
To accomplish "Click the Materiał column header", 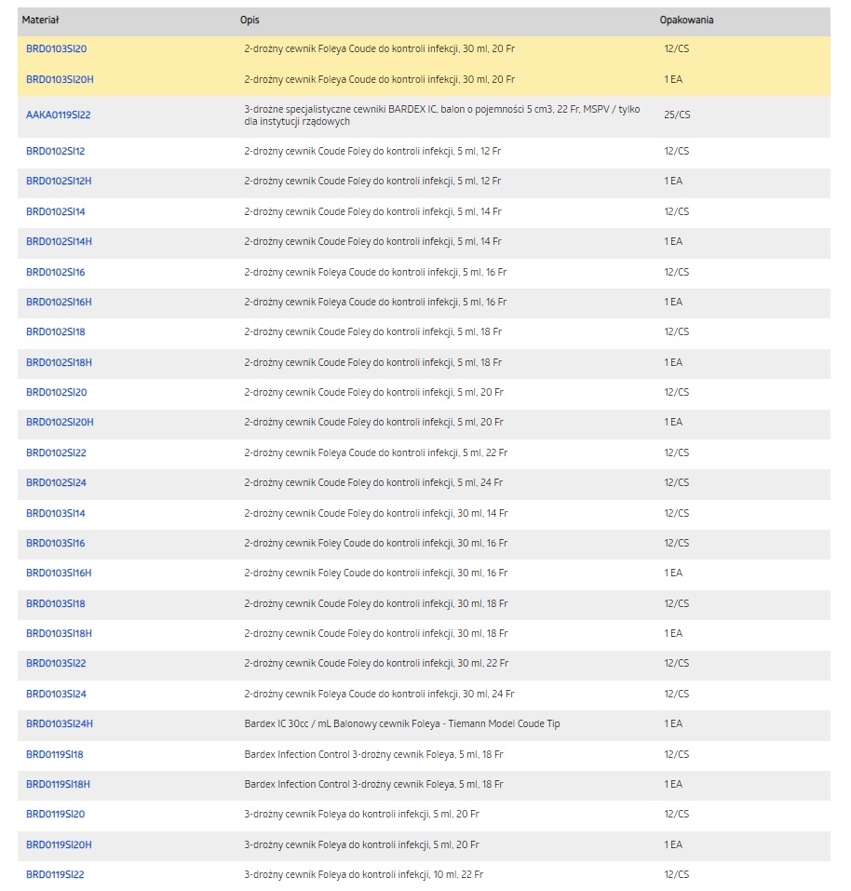I will [43, 20].
